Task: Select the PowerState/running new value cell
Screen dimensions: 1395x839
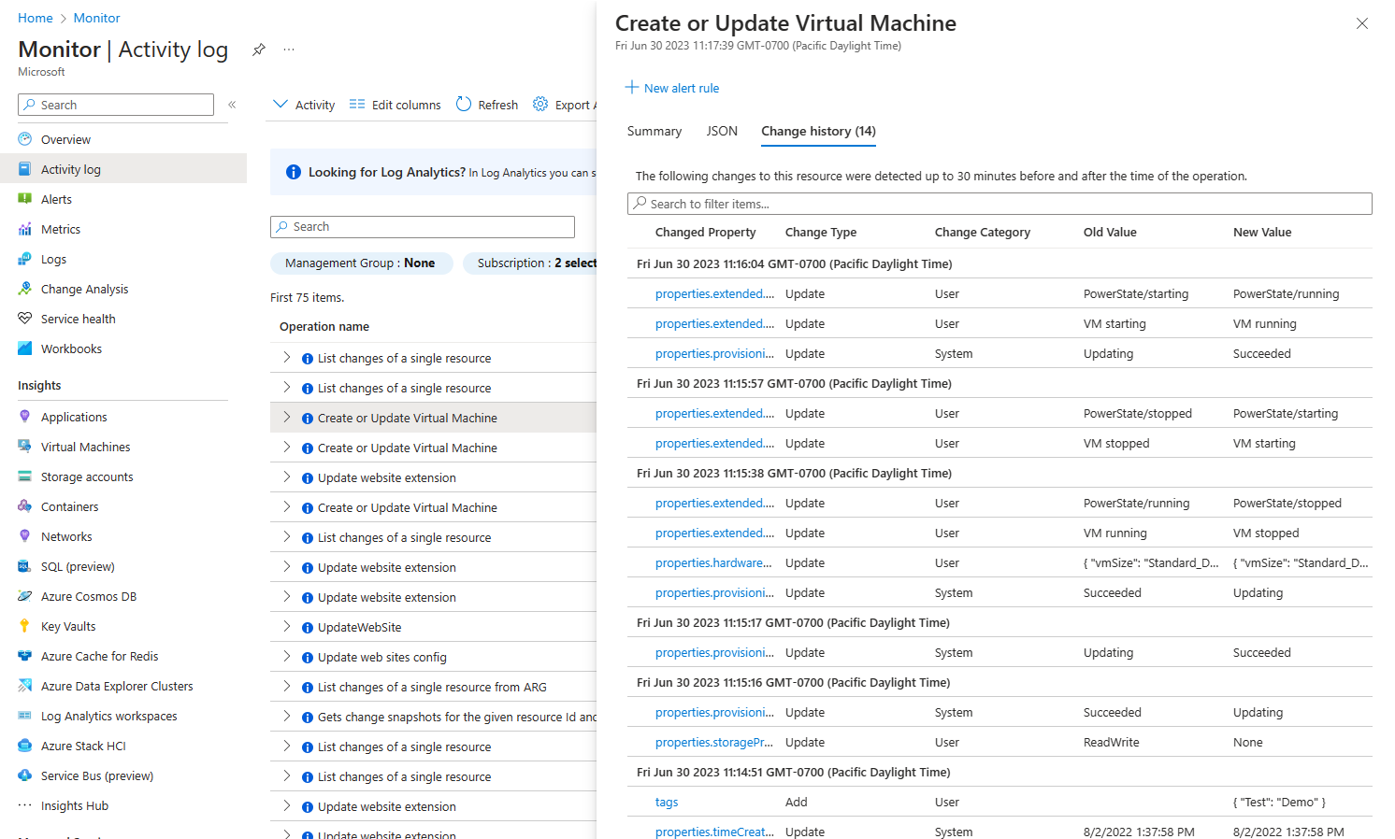Action: click(1286, 293)
